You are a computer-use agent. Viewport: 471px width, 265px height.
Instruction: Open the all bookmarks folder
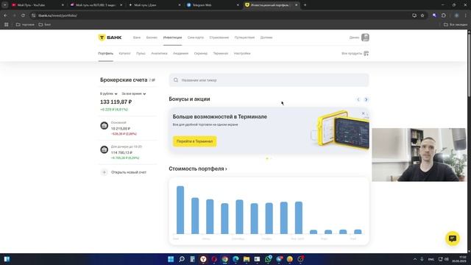[456, 24]
